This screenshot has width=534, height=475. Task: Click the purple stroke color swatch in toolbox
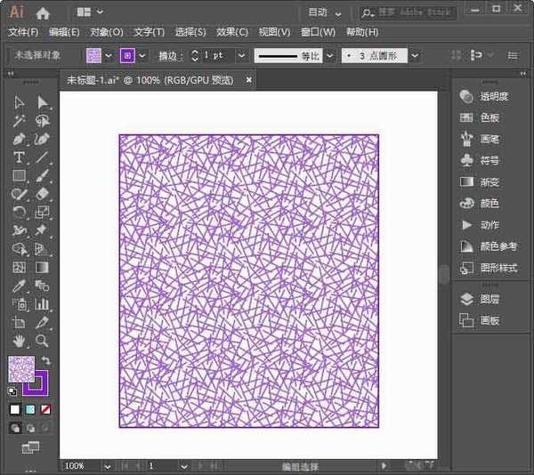[x=37, y=383]
